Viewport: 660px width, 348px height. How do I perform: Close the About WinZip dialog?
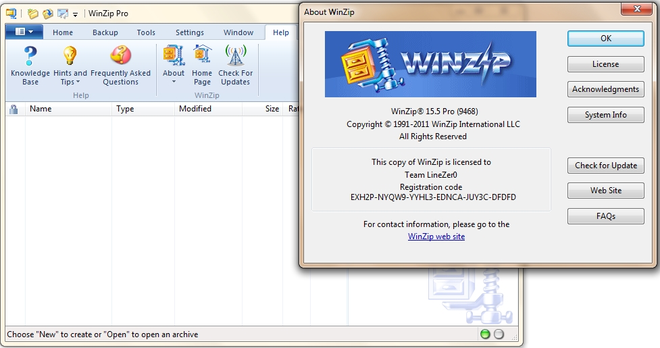click(x=637, y=9)
